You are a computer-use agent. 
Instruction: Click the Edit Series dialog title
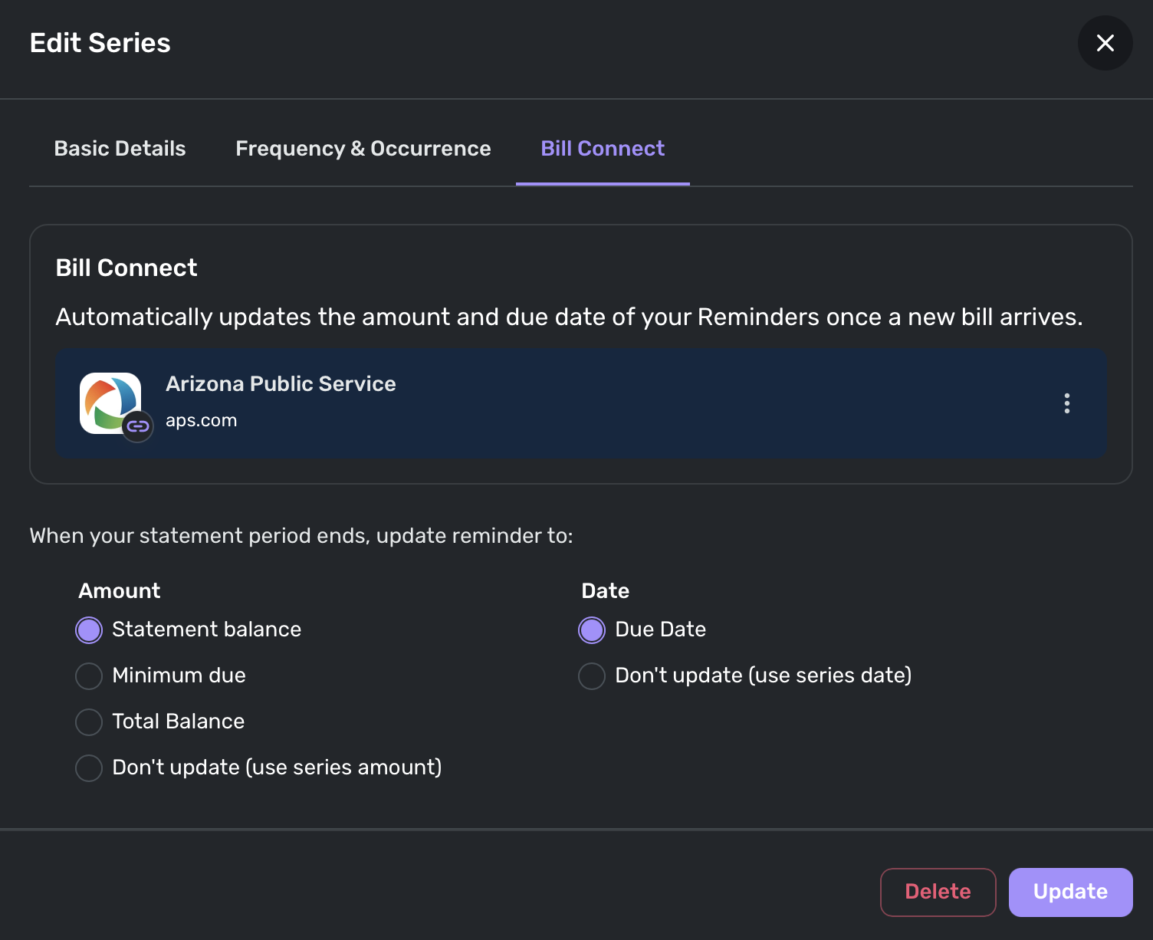pos(100,43)
